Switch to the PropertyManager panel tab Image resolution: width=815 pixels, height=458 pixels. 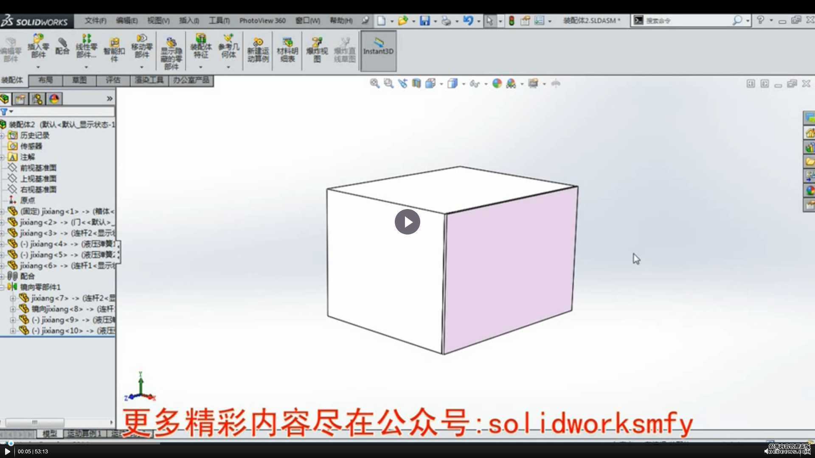pyautogui.click(x=20, y=99)
